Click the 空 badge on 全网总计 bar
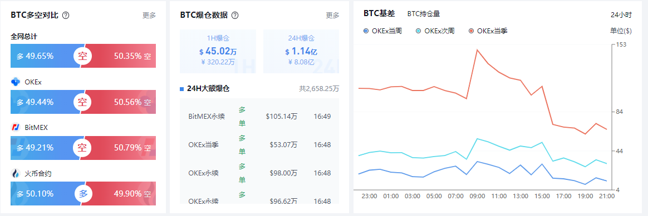Screen dimensions: 648x216 coord(82,56)
